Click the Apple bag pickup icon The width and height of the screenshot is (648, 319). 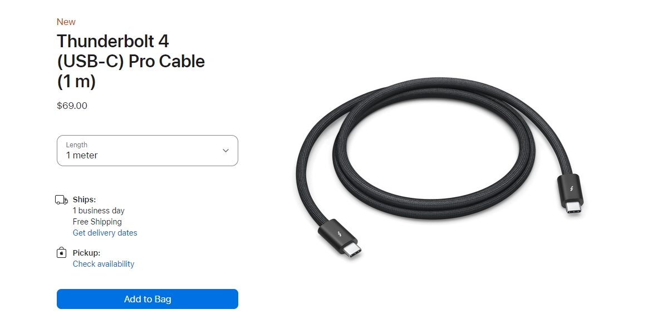pyautogui.click(x=61, y=252)
